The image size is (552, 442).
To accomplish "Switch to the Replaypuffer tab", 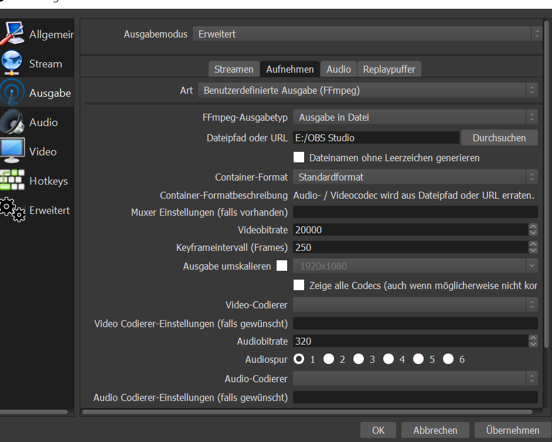I will coord(389,69).
